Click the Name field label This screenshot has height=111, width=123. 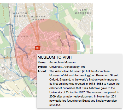click(42, 62)
